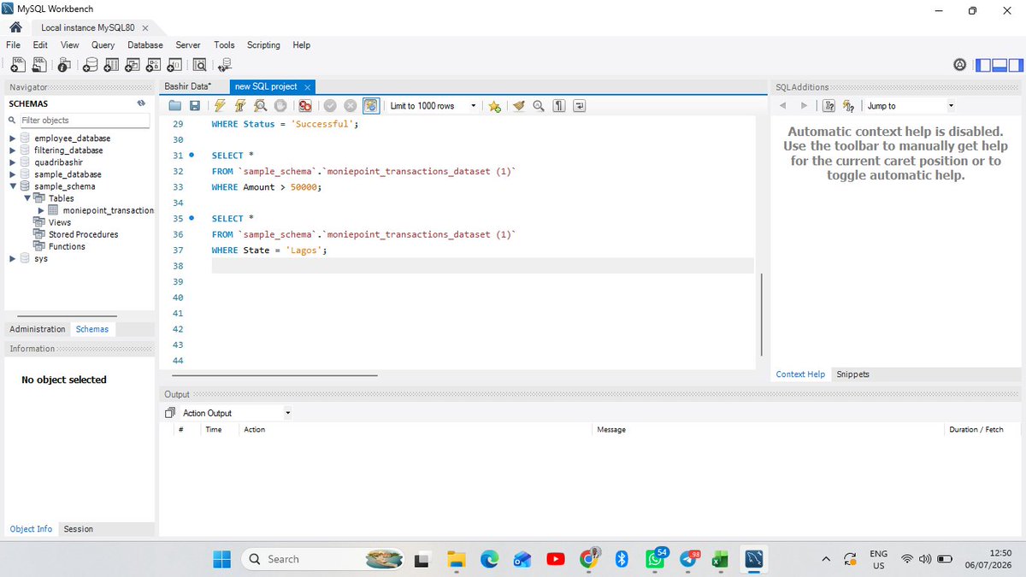Click the editor's horizontal scrollbar
The image size is (1026, 577).
pyautogui.click(x=274, y=374)
